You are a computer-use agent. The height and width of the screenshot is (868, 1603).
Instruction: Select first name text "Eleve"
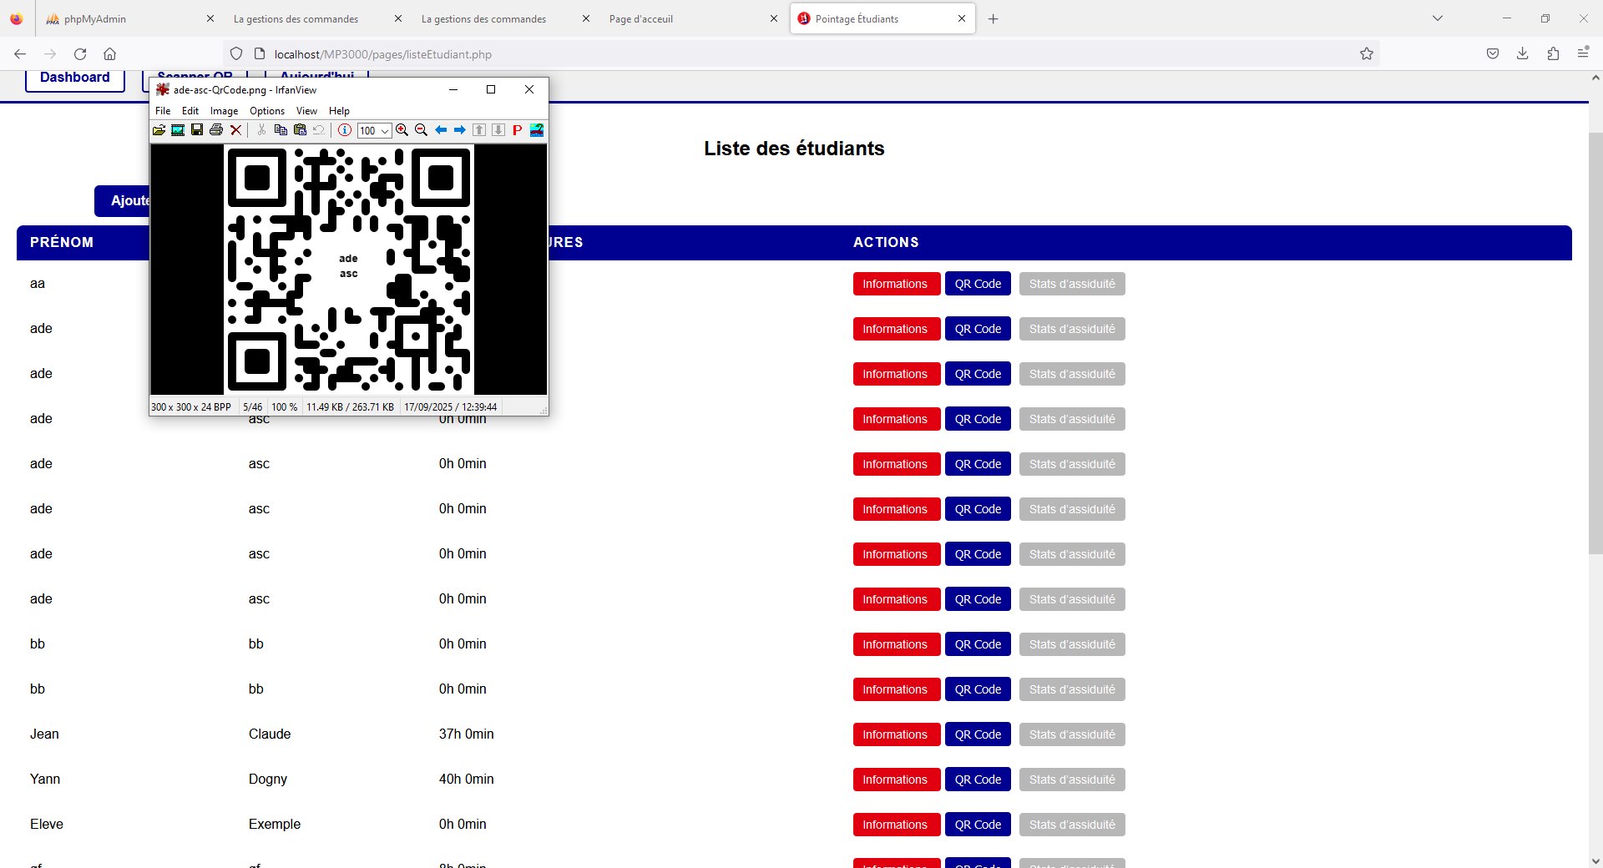47,825
